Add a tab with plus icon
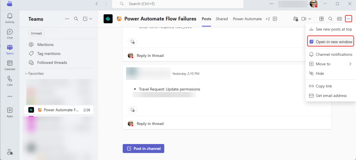Image resolution: width=356 pixels, height=160 pixels. [275, 19]
